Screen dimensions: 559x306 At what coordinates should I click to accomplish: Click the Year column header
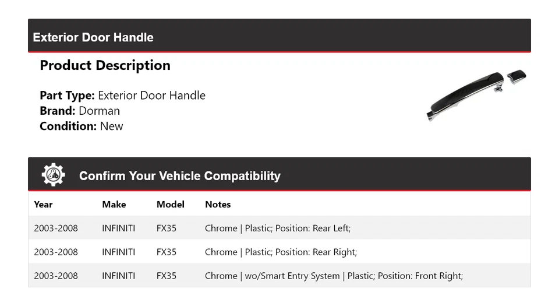click(x=43, y=205)
